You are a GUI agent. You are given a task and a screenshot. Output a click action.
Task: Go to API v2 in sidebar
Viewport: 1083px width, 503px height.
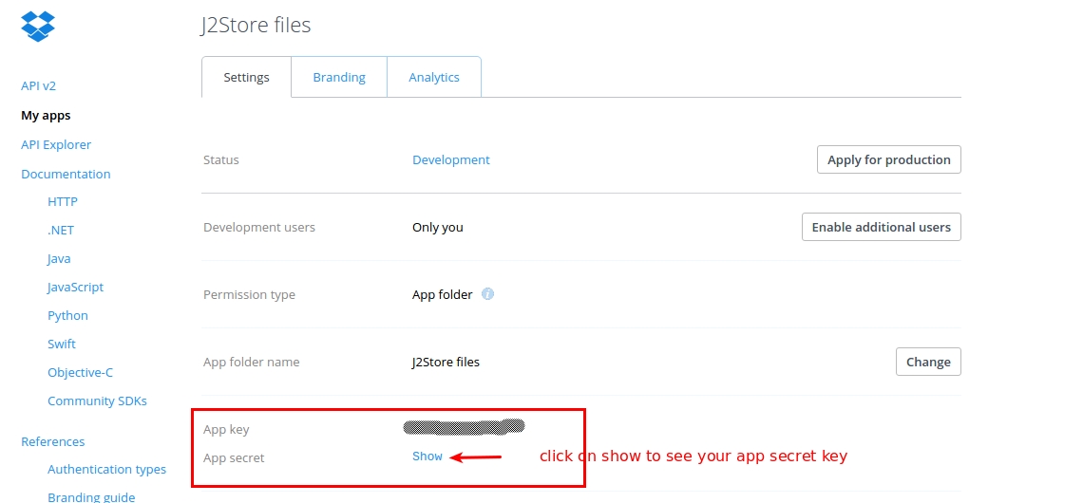pos(38,85)
